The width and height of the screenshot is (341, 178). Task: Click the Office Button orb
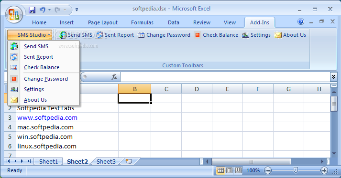[x=14, y=14]
